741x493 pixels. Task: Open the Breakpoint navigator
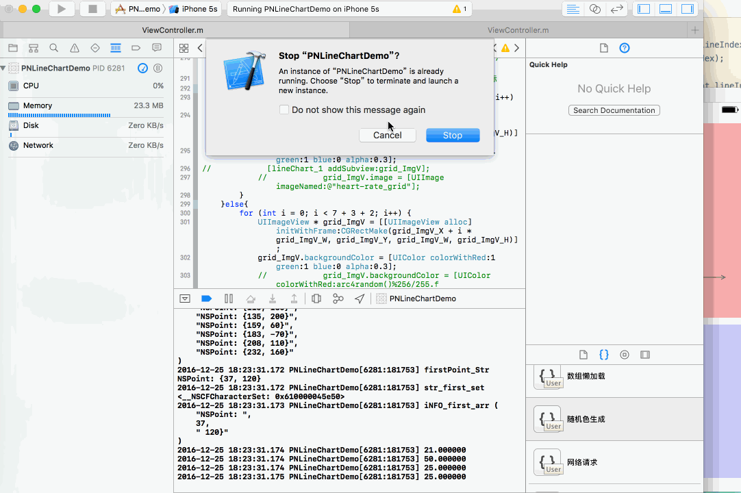(136, 48)
